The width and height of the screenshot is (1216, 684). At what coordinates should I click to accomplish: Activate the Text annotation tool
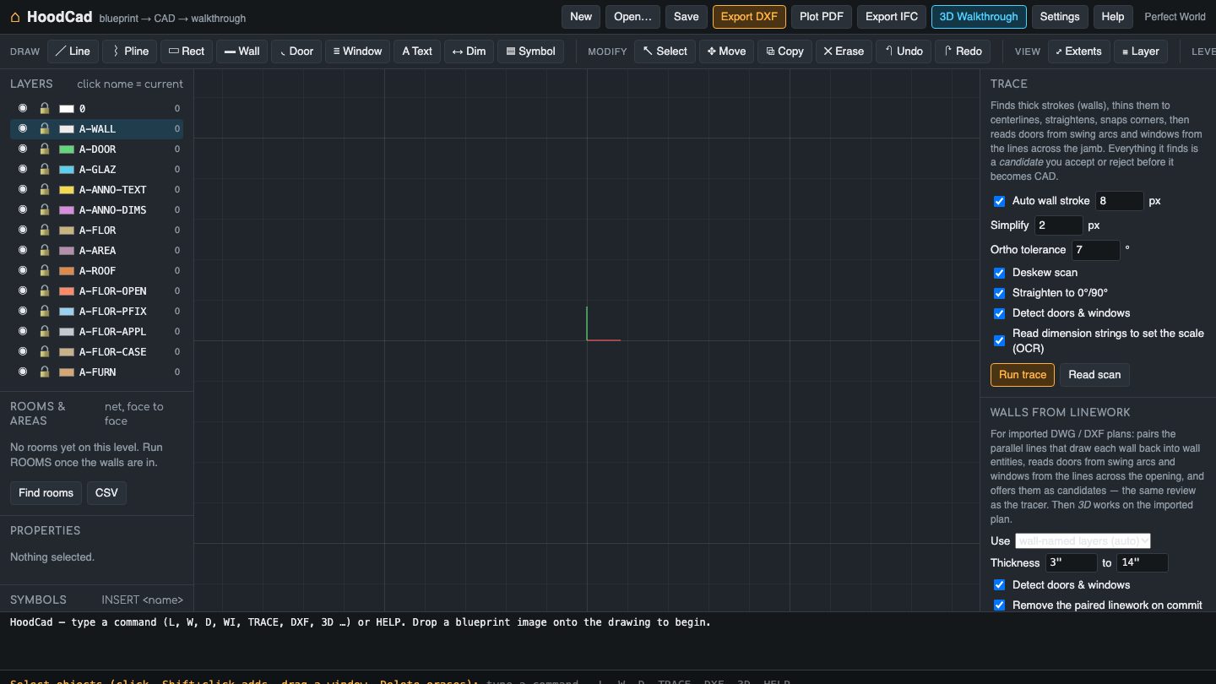pos(417,52)
